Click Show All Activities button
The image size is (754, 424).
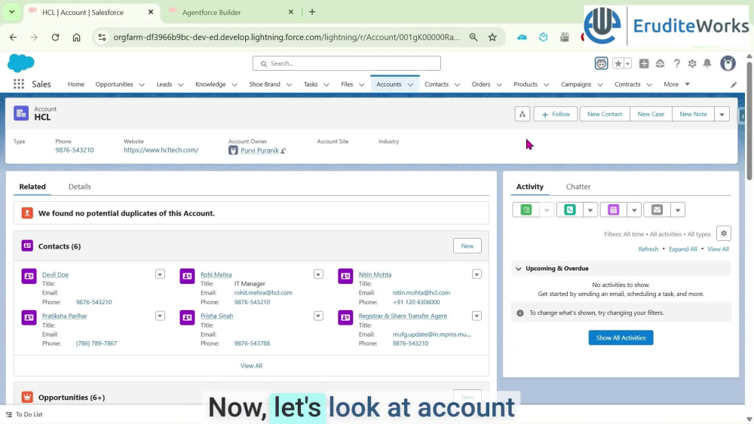tap(621, 337)
